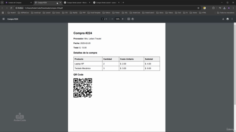Viewport: 236px width, 132px height.
Task: Reload the current page
Action: pyautogui.click(x=11, y=8)
